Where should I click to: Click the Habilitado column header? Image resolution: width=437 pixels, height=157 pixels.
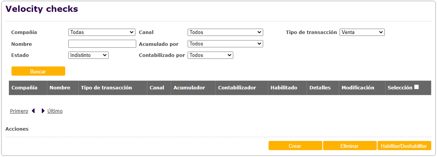[284, 88]
